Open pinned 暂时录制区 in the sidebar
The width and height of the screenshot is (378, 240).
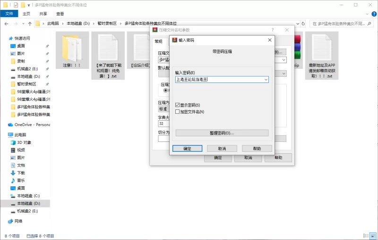coord(26,84)
